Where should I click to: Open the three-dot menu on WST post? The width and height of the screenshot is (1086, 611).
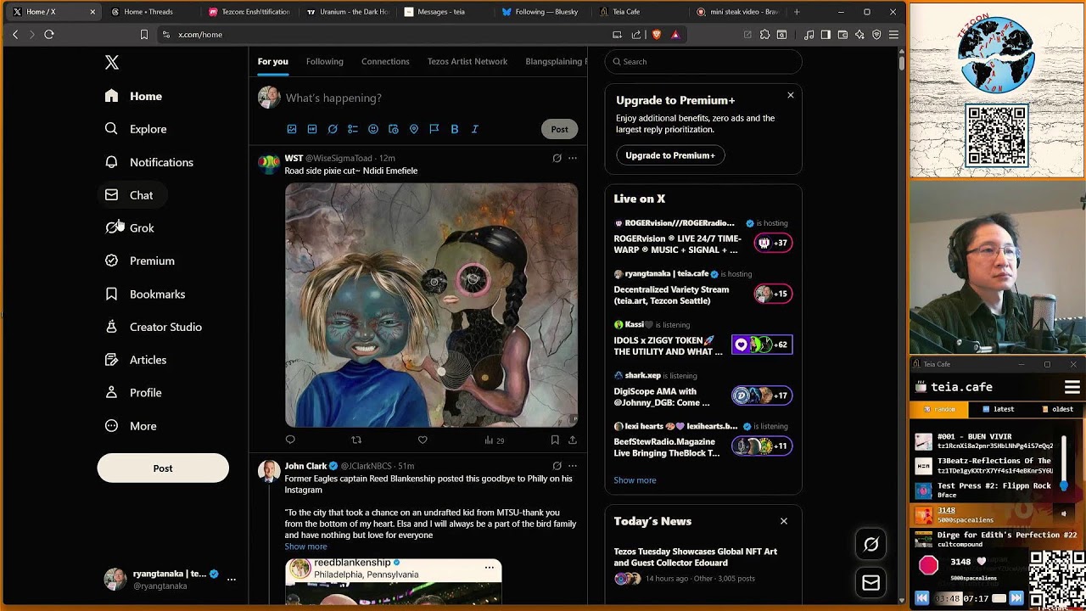coord(573,158)
